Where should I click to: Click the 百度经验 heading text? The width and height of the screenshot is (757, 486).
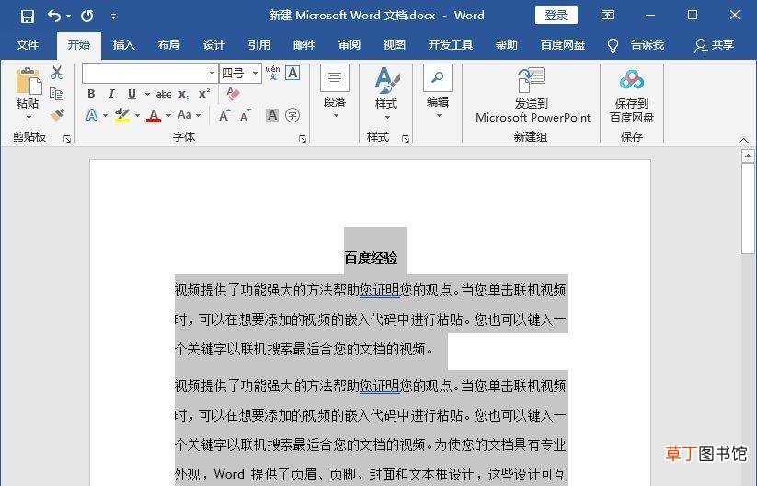pyautogui.click(x=371, y=258)
